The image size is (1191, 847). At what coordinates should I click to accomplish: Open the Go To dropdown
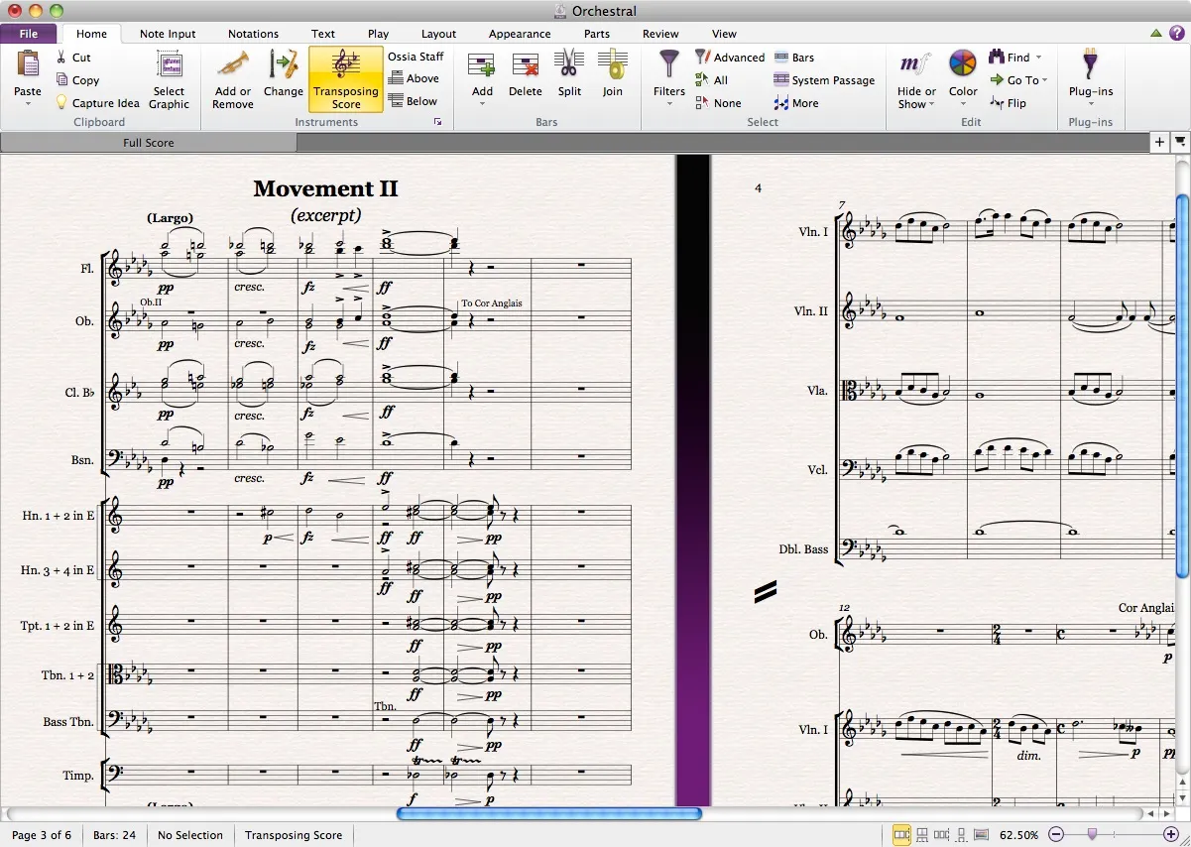[1018, 79]
